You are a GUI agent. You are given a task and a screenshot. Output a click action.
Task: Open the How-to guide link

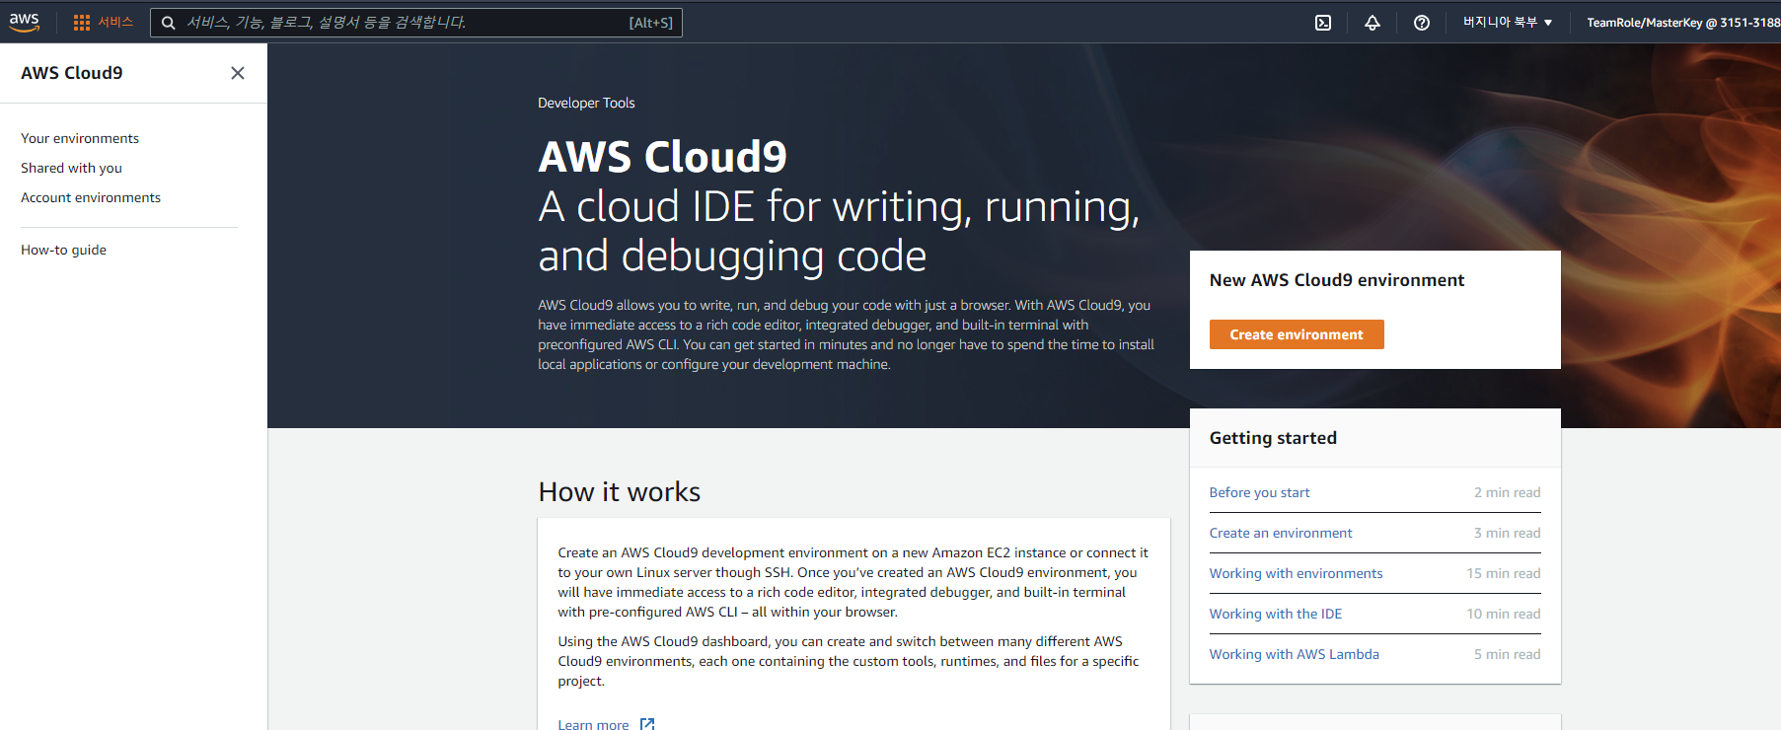(x=63, y=250)
